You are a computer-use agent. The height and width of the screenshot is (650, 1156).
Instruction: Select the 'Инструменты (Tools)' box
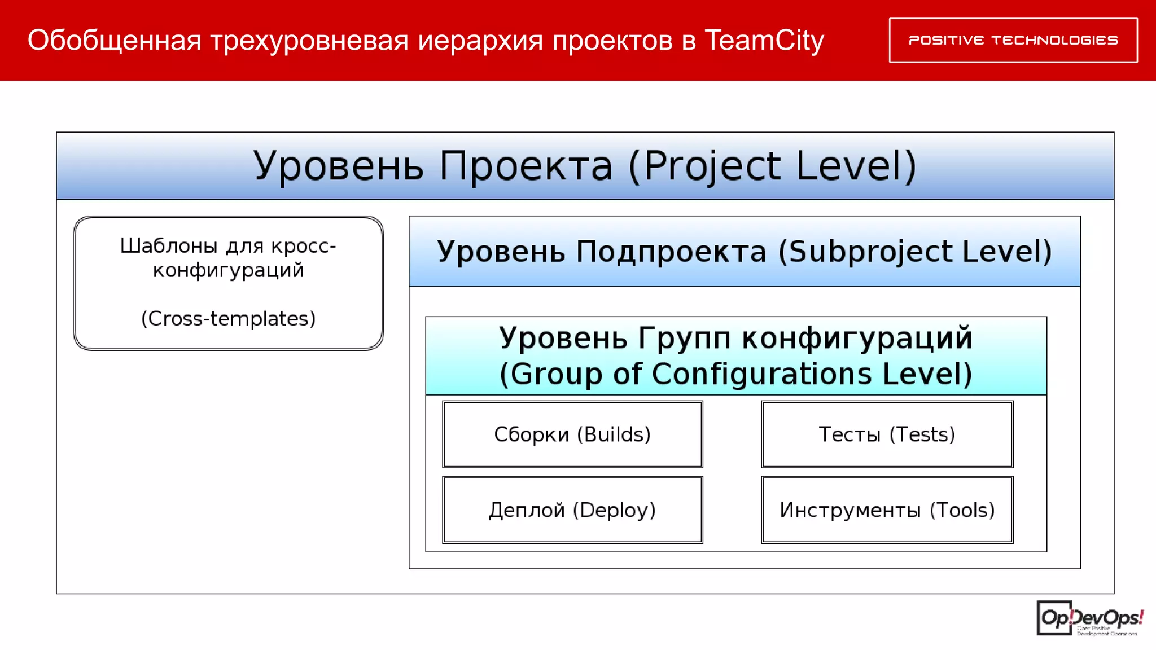click(887, 510)
